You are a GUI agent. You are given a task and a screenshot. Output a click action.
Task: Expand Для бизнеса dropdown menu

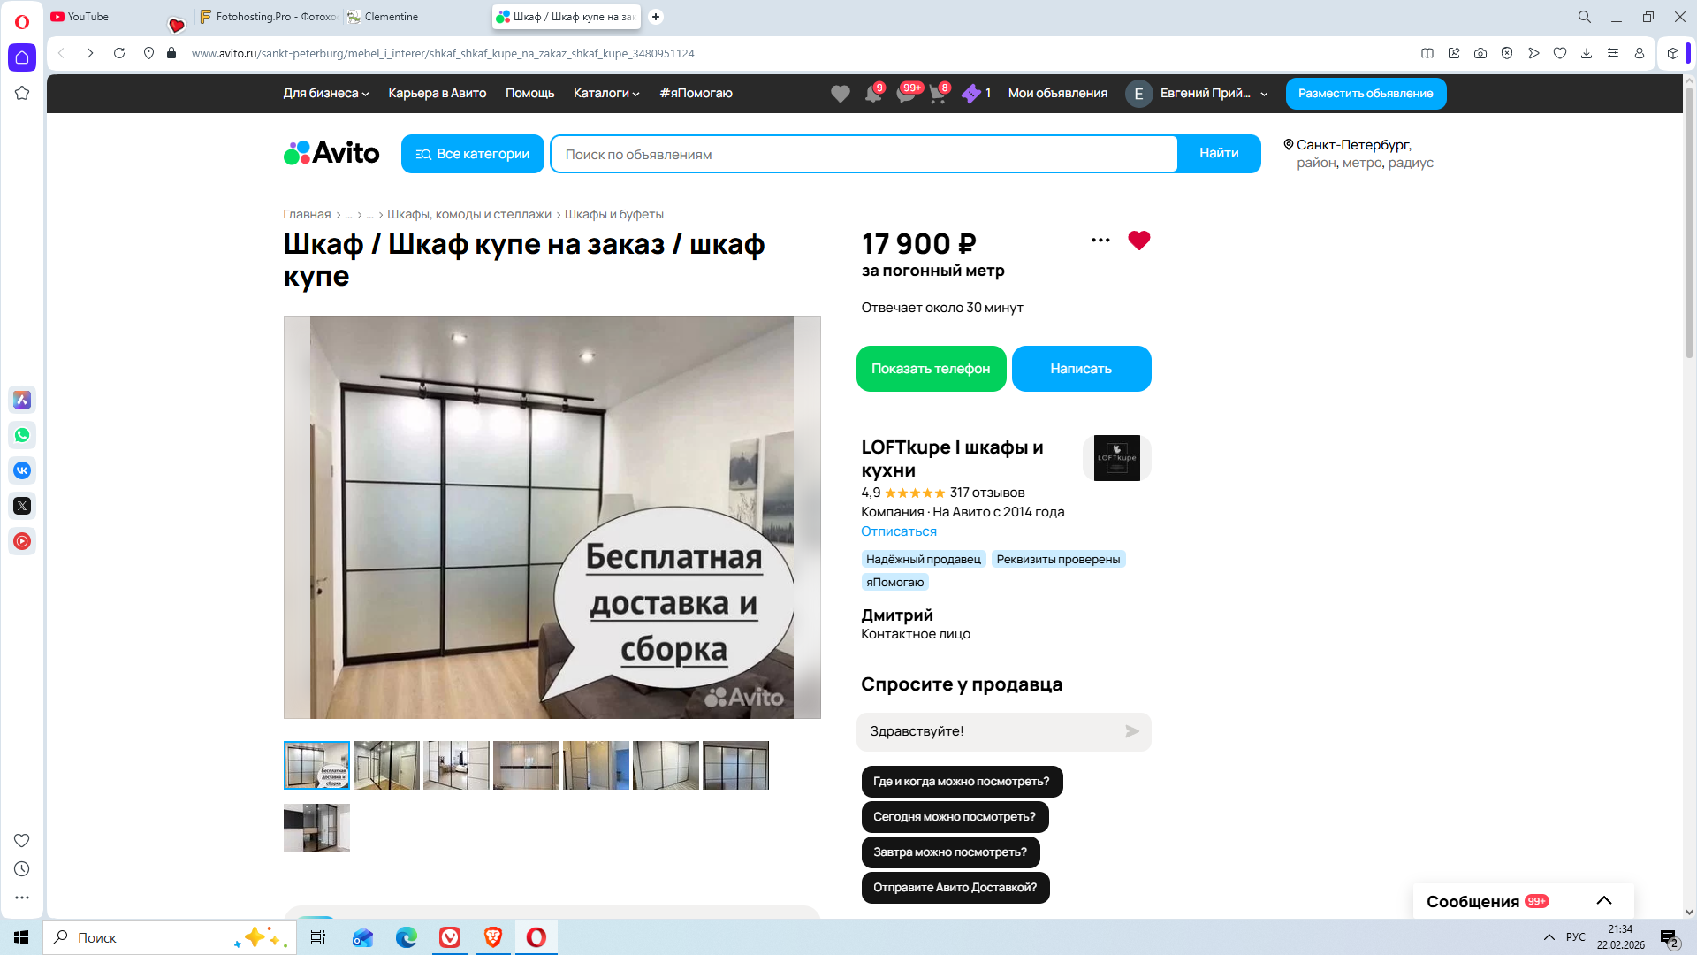325,94
